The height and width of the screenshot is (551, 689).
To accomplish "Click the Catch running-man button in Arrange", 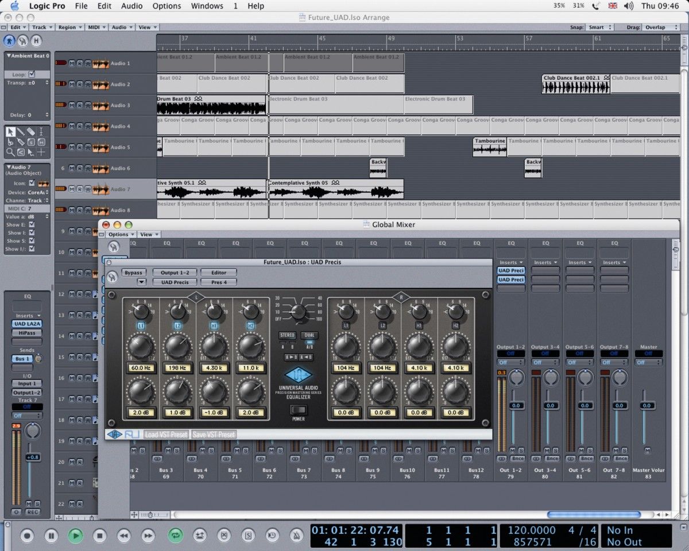I will pos(9,41).
